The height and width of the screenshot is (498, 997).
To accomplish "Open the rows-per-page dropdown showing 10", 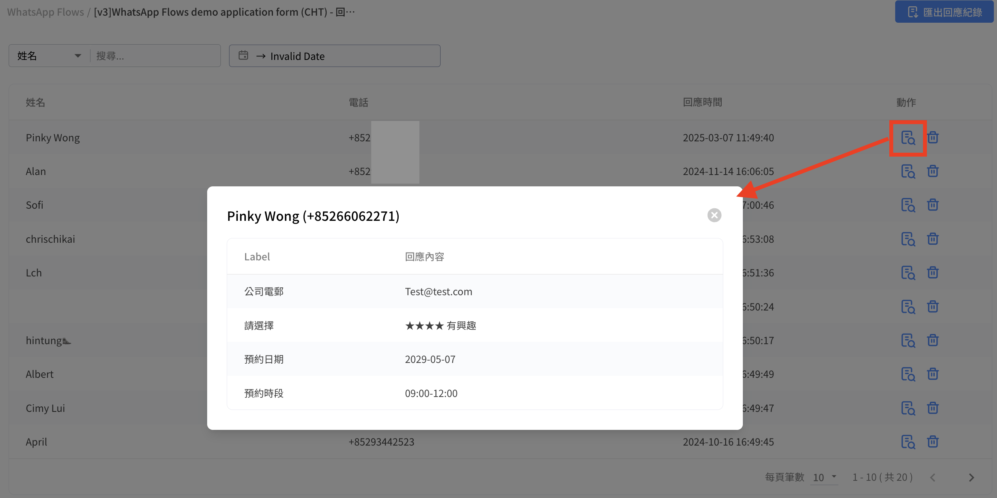I will tap(824, 477).
